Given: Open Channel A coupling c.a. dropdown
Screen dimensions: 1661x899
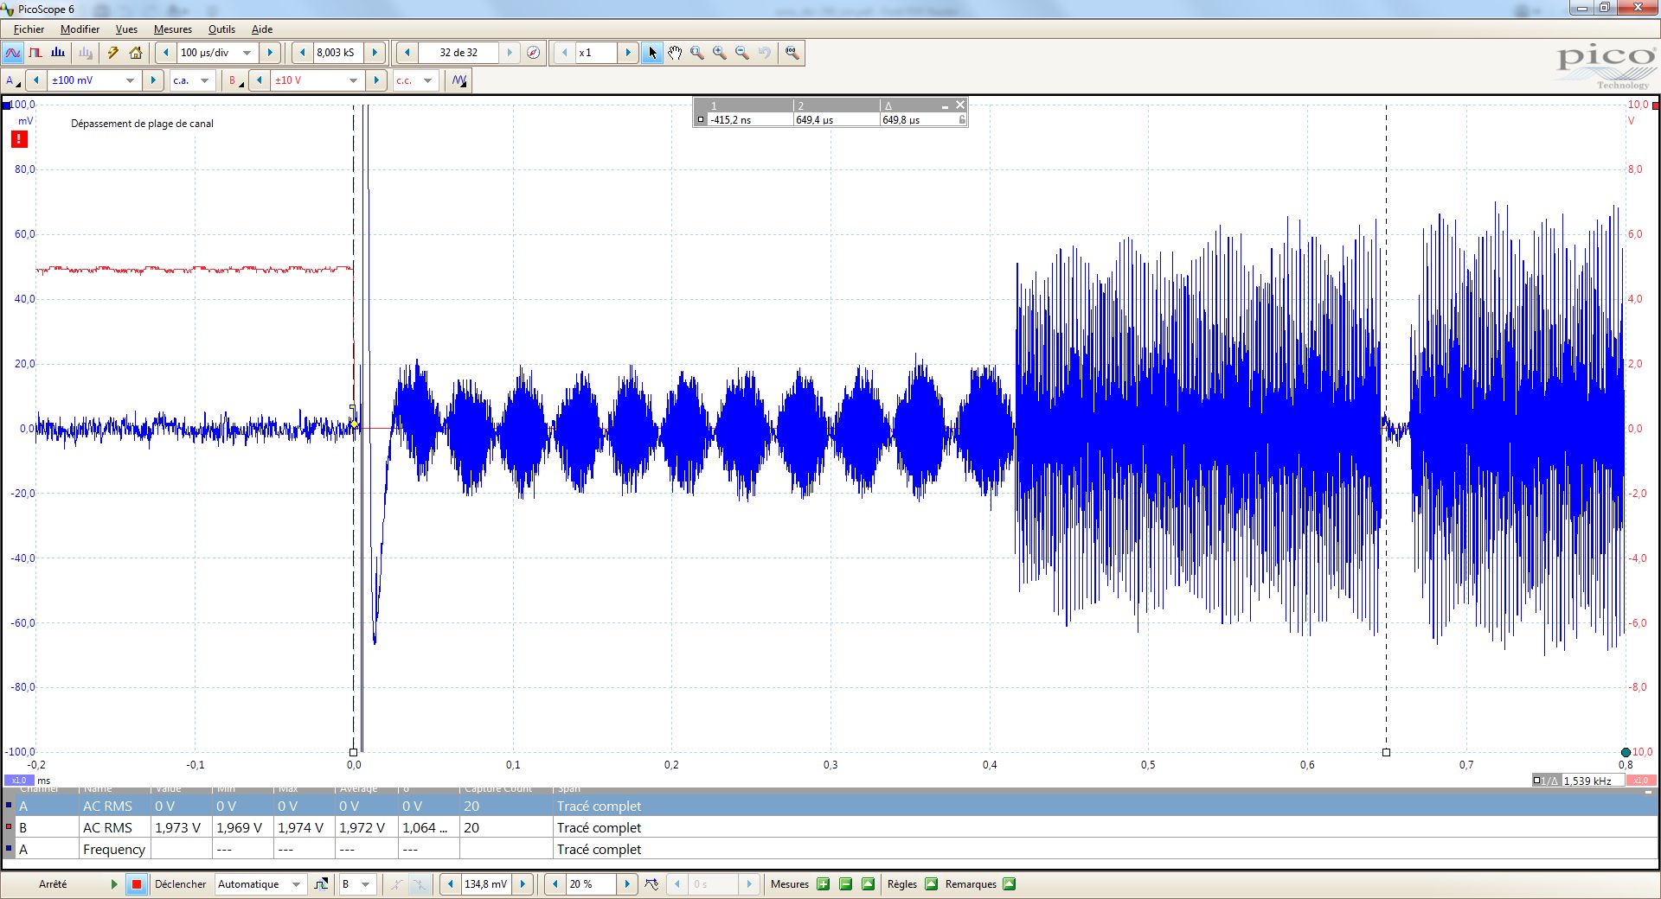Looking at the screenshot, I should (205, 80).
